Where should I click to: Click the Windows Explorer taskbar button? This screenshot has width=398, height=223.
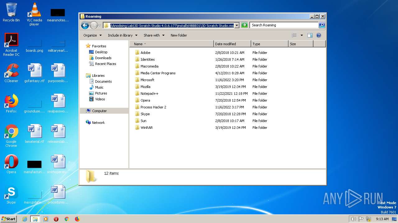click(35, 219)
